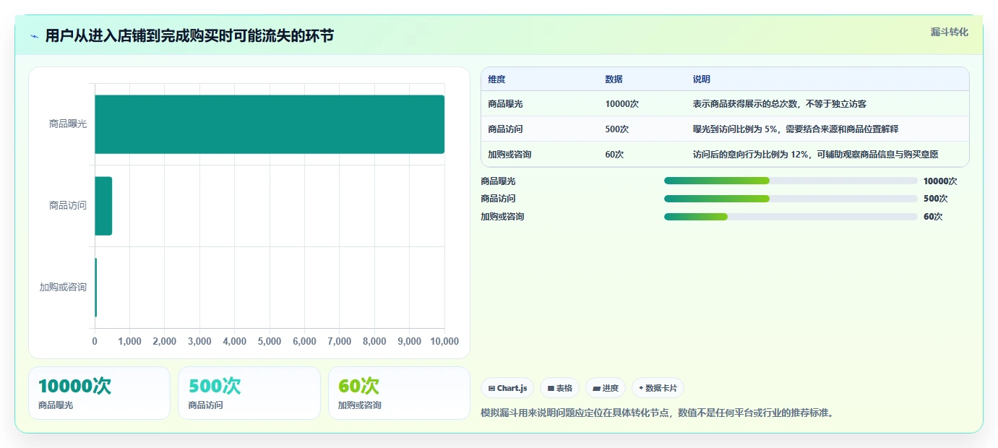
Task: Click the 9,000 tick on the chart x-axis
Action: (x=409, y=341)
